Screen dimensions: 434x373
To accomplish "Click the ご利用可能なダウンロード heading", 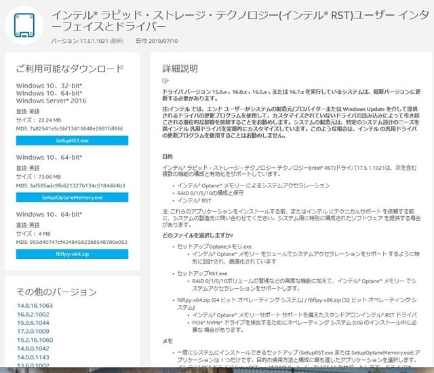I will tap(70, 69).
